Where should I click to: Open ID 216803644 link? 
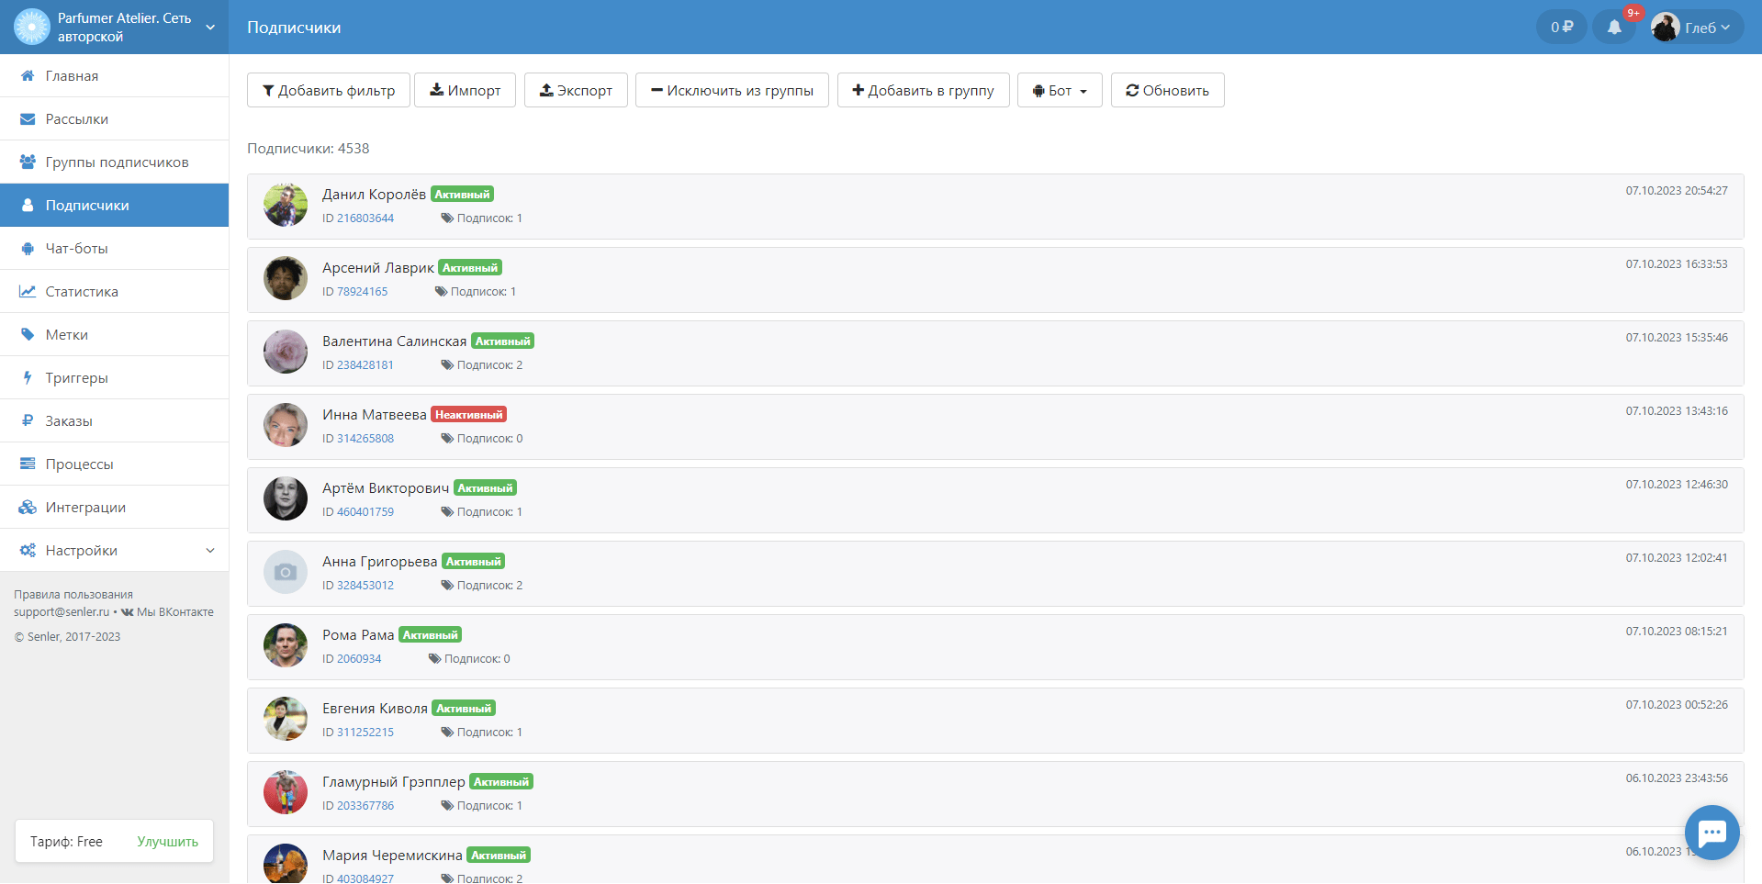pos(358,218)
